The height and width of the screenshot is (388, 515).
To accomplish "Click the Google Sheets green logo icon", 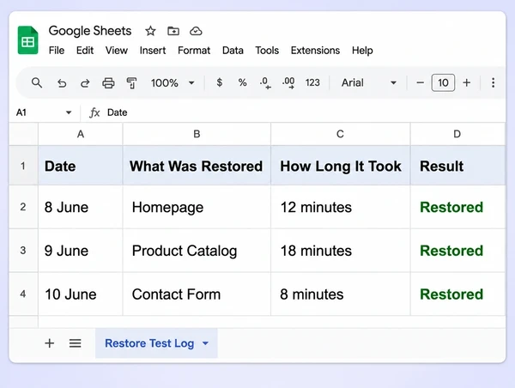I will (x=28, y=40).
